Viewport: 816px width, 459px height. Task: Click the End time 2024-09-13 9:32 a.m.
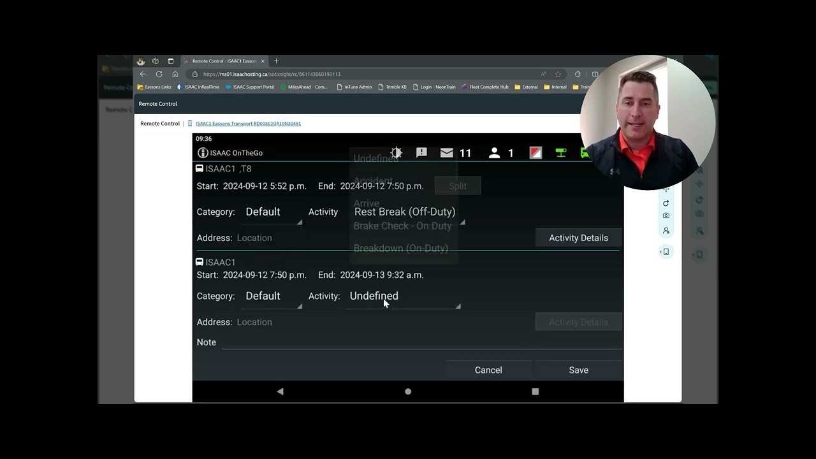tap(382, 275)
